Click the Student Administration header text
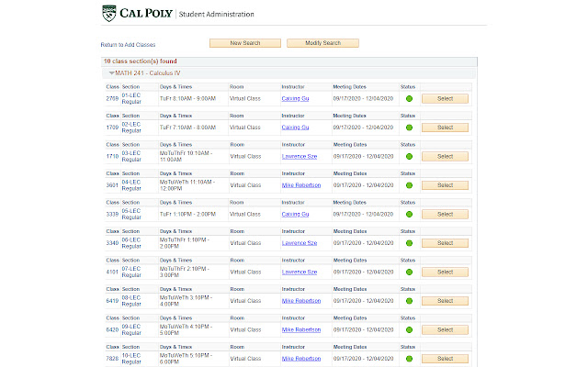Screen dimensions: 588x367 pyautogui.click(x=217, y=15)
